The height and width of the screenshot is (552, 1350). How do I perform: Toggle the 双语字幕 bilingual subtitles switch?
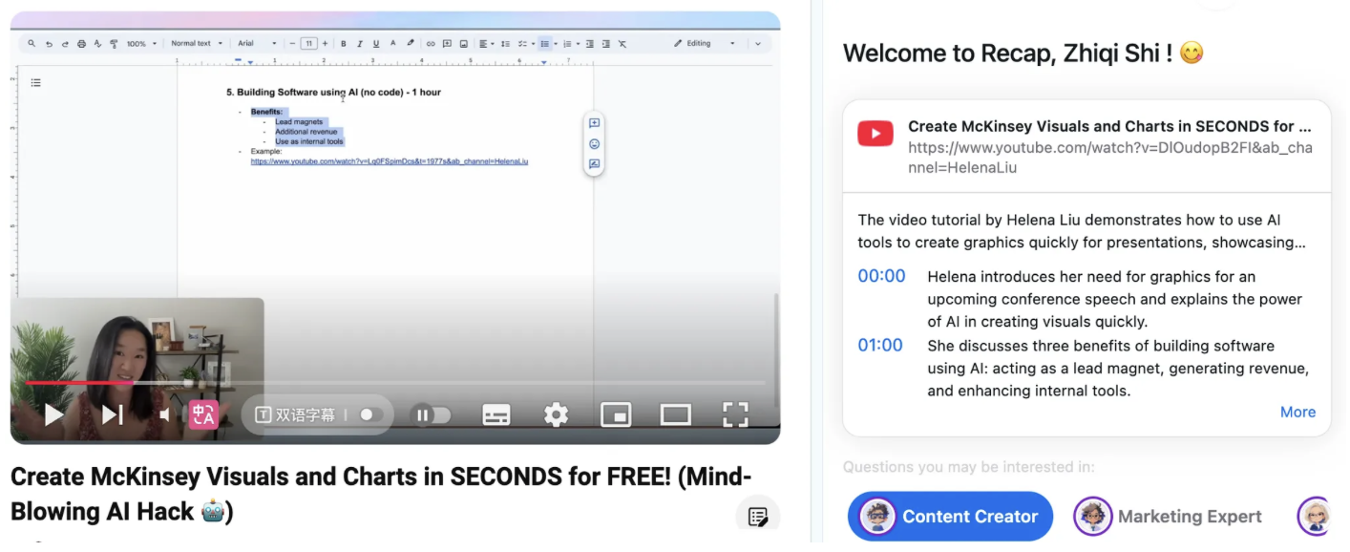pos(370,414)
